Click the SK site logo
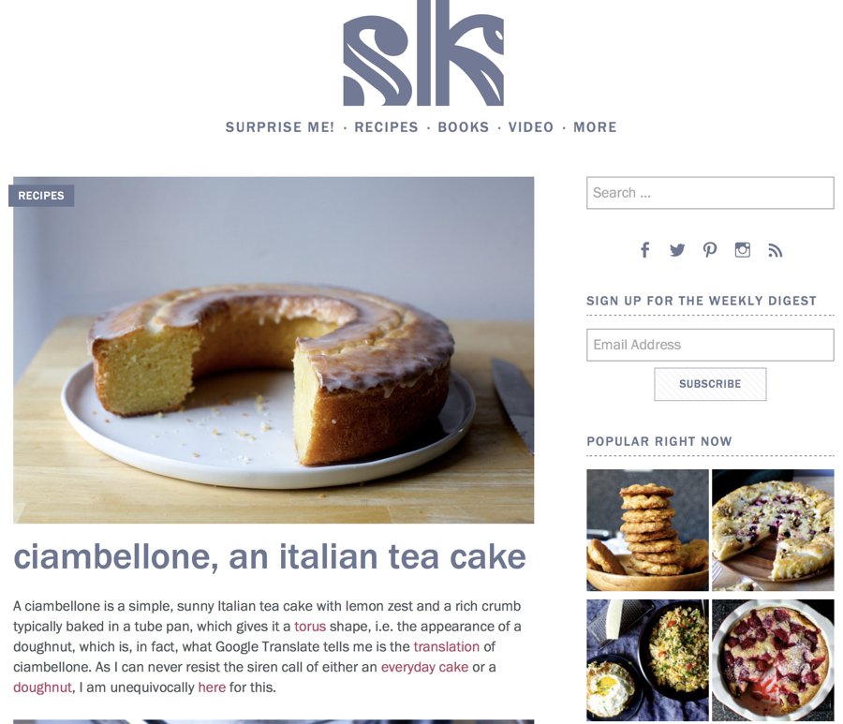This screenshot has height=724, width=843. coord(423,53)
